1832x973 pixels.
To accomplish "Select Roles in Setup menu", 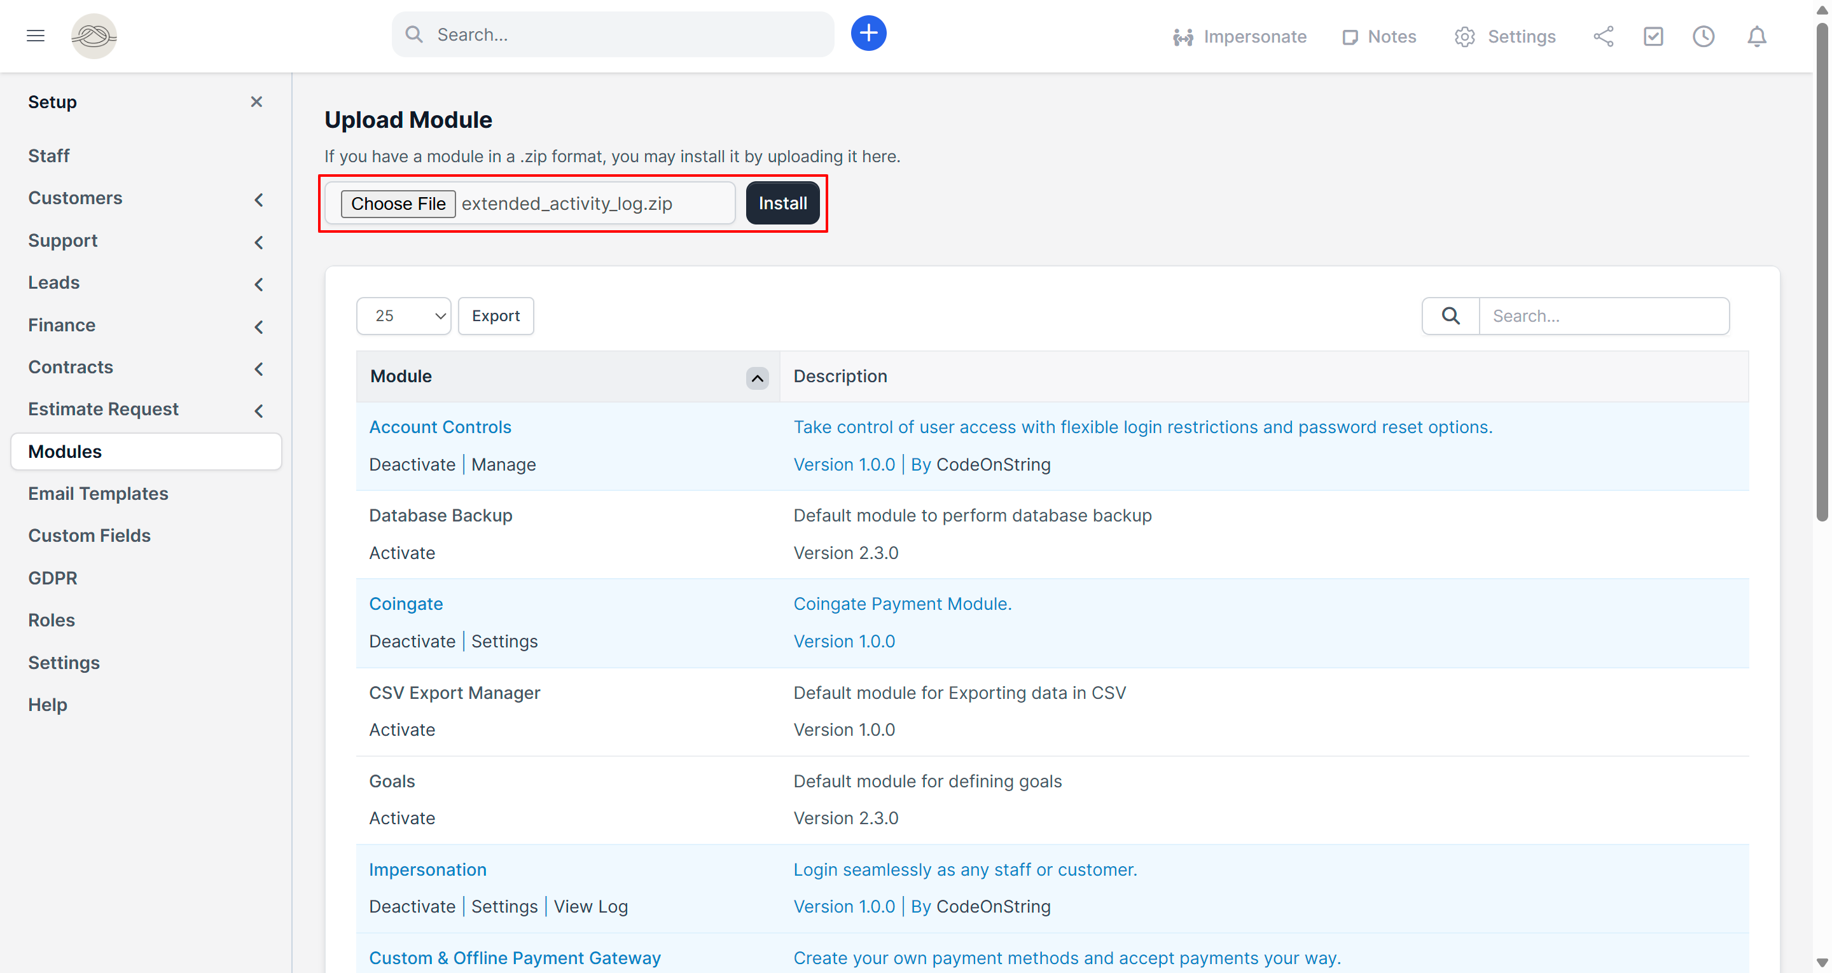I will pyautogui.click(x=51, y=620).
